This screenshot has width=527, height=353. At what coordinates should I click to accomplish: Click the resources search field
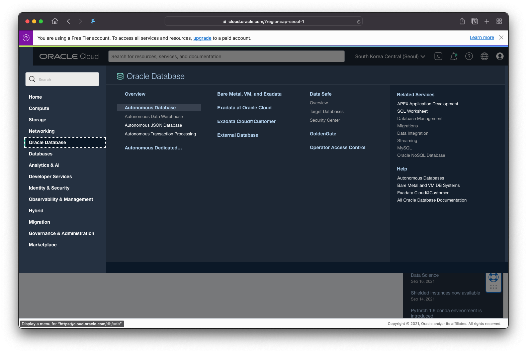pyautogui.click(x=227, y=56)
